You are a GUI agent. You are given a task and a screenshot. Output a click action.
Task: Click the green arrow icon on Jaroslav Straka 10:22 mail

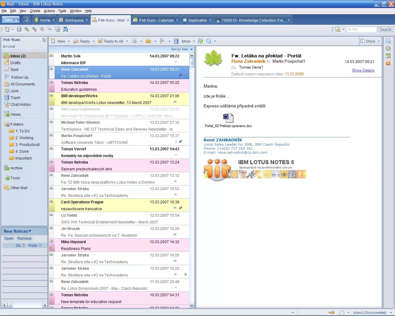pyautogui.click(x=185, y=274)
